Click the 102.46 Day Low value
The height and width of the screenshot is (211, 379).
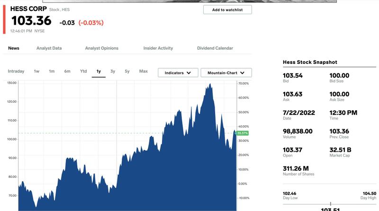(x=289, y=193)
